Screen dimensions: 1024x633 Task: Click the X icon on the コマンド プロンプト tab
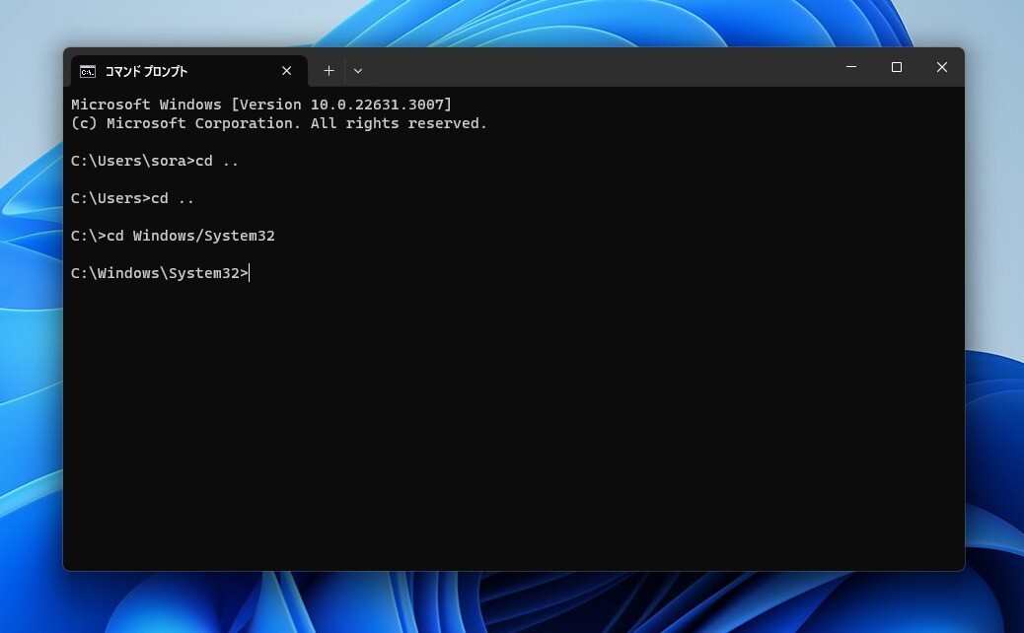(x=286, y=71)
